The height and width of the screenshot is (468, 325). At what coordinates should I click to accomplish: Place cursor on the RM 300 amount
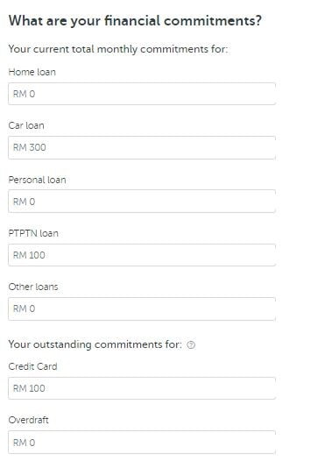coord(29,147)
